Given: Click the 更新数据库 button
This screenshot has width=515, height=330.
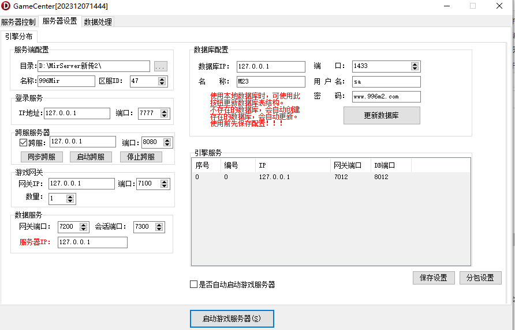Looking at the screenshot, I should pos(381,115).
